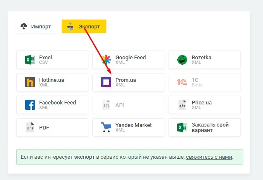Image resolution: width=263 pixels, height=180 pixels.
Task: Click the red 1C Bitrix icon
Action: (182, 82)
